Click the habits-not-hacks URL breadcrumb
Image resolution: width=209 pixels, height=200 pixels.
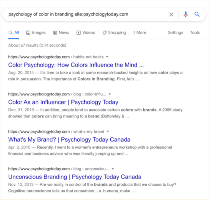pyautogui.click(x=88, y=57)
